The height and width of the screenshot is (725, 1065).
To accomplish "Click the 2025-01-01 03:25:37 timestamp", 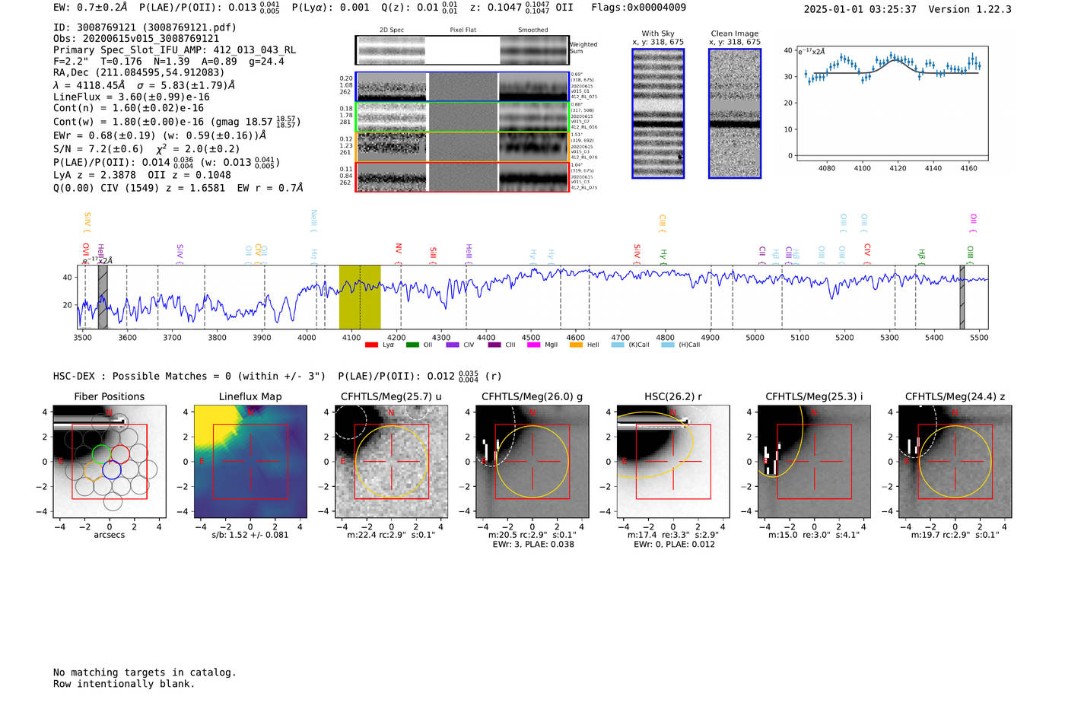I will click(x=860, y=10).
